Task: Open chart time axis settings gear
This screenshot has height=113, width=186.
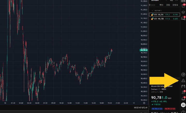Action: (x=144, y=103)
